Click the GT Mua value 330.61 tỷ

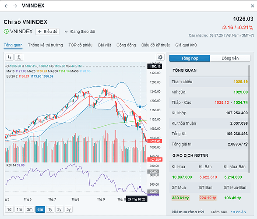coord(180,198)
